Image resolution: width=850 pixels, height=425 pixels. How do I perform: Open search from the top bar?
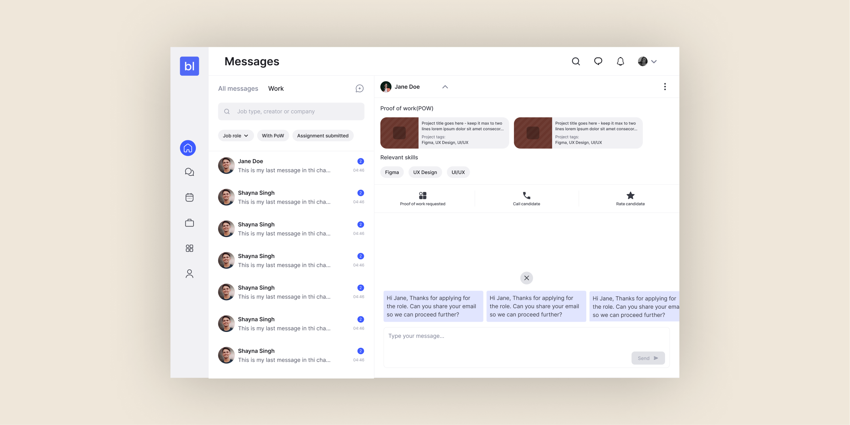point(576,61)
